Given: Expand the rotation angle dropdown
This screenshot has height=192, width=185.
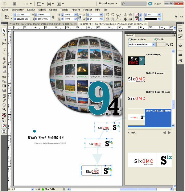Looking at the screenshot, I should point(101,14).
